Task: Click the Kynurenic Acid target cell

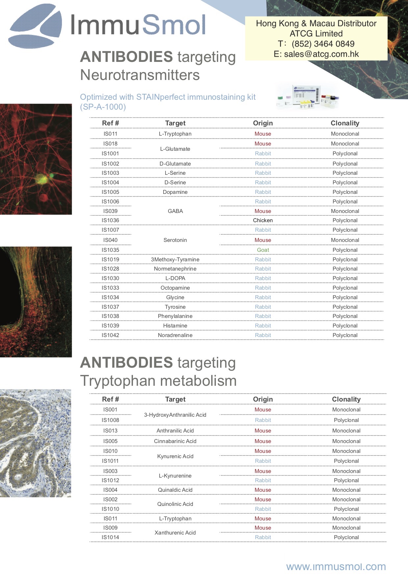Action: pos(175,456)
